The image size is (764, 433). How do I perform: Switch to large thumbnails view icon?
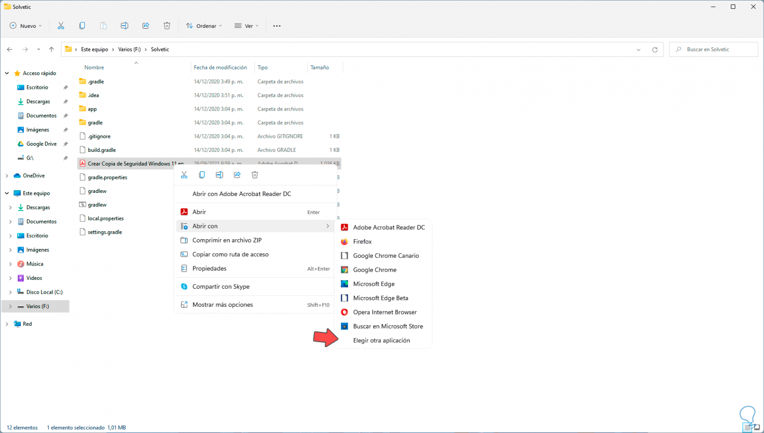point(757,428)
